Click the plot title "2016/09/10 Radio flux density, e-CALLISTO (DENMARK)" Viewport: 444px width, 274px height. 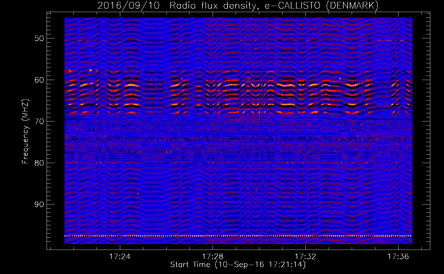click(x=238, y=6)
